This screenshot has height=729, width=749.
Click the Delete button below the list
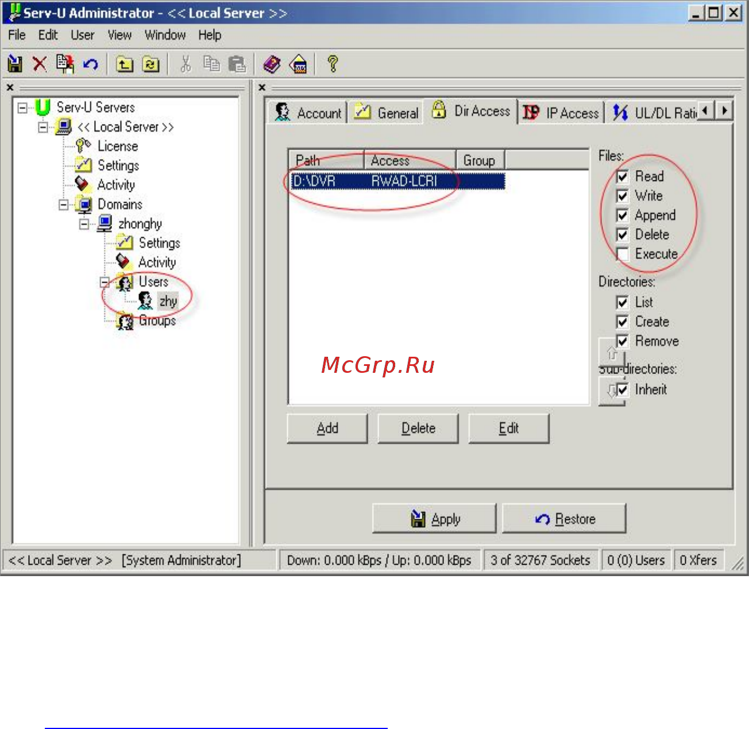coord(418,429)
